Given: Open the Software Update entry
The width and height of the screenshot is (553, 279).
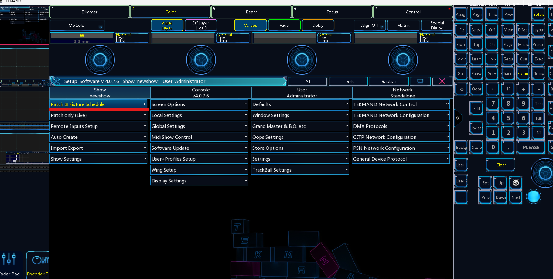Looking at the screenshot, I should coord(199,148).
